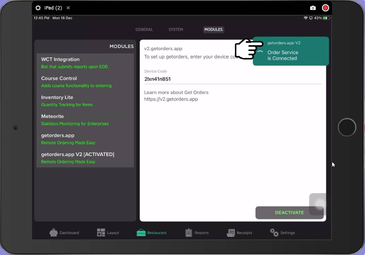
Task: Click the red record button
Action: click(x=325, y=8)
